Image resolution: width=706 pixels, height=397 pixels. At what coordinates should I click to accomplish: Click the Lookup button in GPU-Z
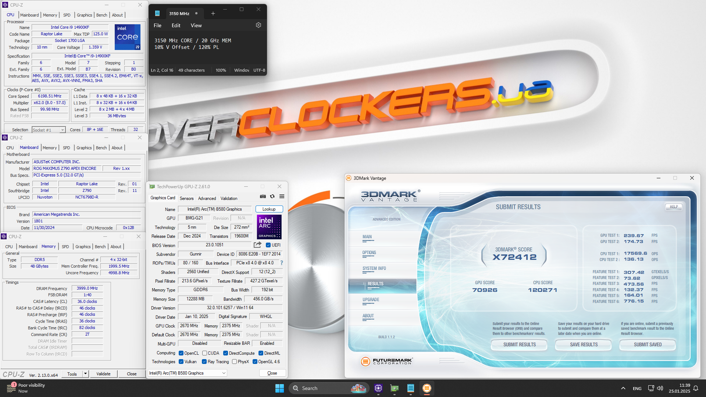pos(269,209)
